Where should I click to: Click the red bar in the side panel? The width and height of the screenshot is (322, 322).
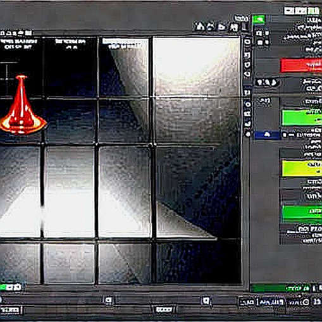(x=301, y=66)
